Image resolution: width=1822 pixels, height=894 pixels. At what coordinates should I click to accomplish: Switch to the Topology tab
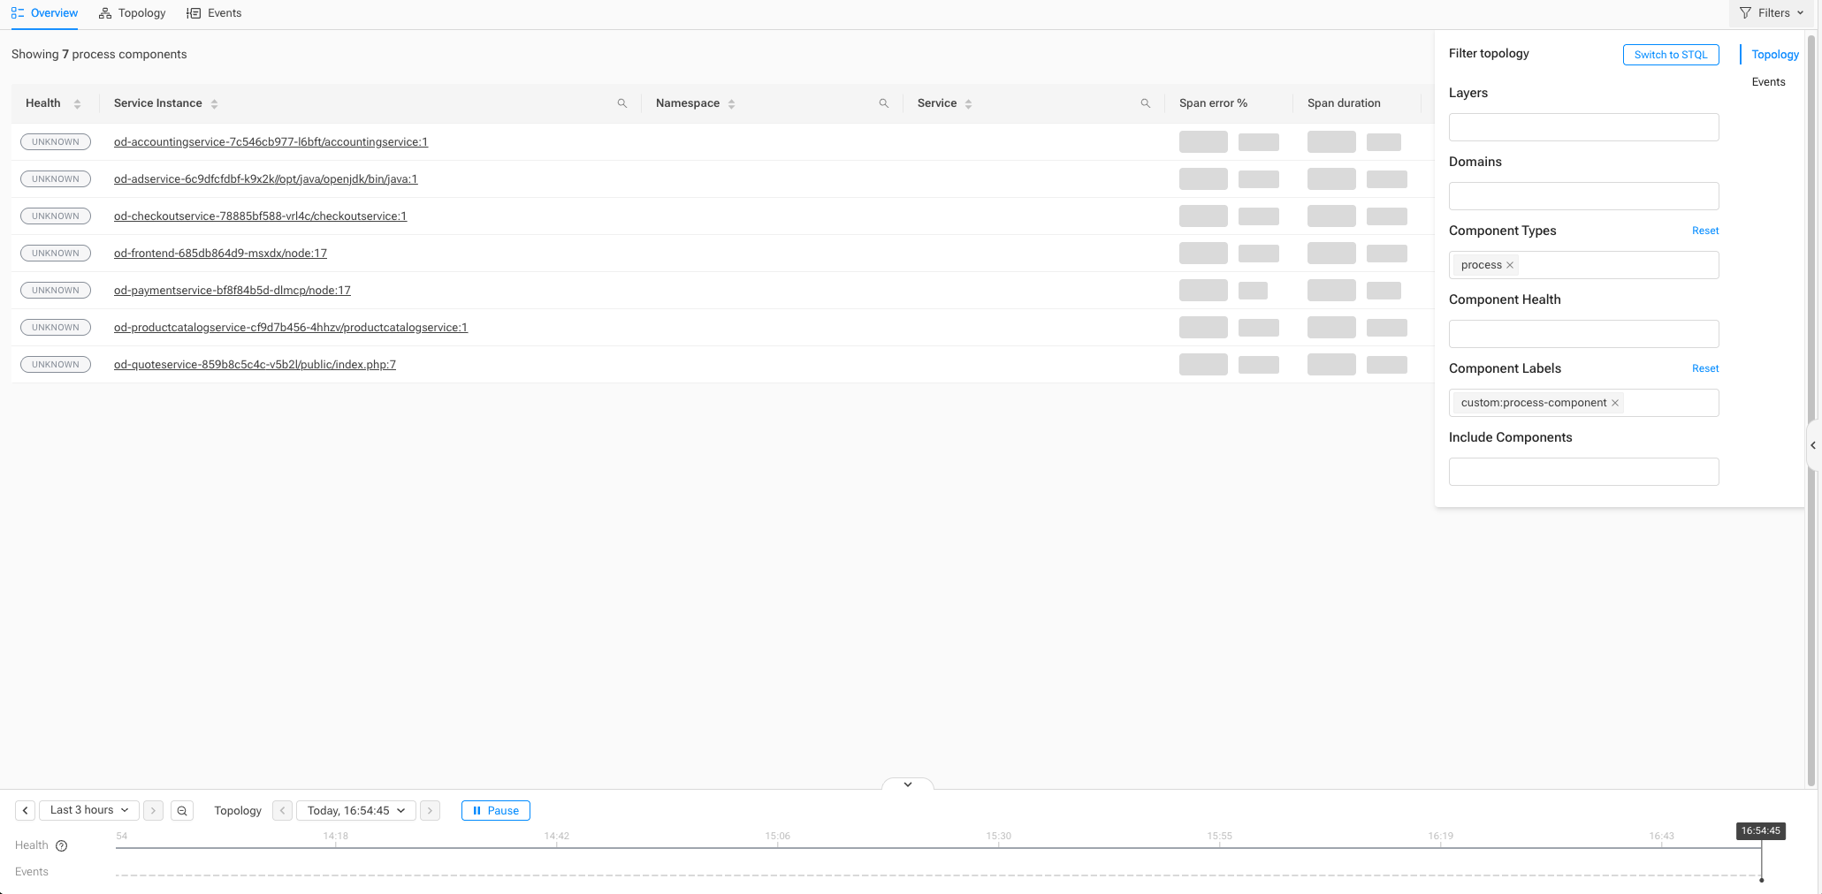[133, 13]
